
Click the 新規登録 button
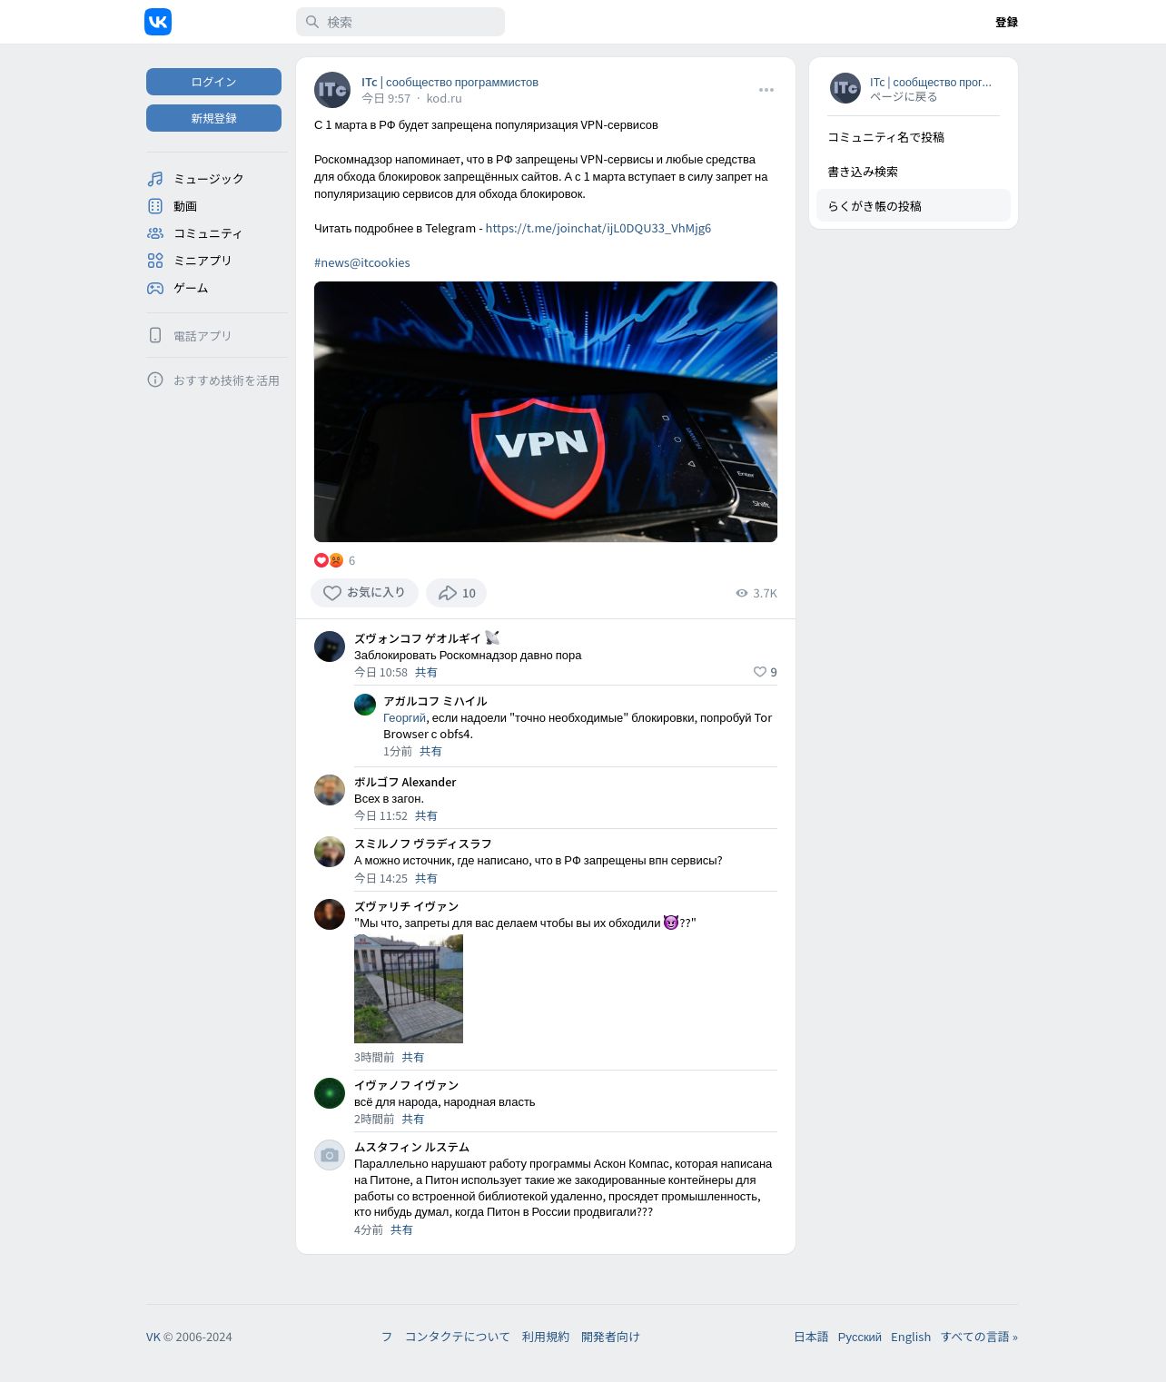click(213, 118)
